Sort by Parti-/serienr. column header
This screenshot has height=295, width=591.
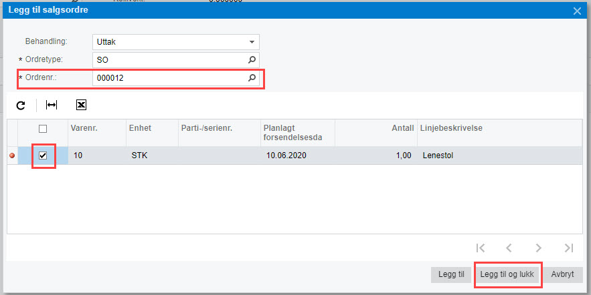tap(220, 133)
